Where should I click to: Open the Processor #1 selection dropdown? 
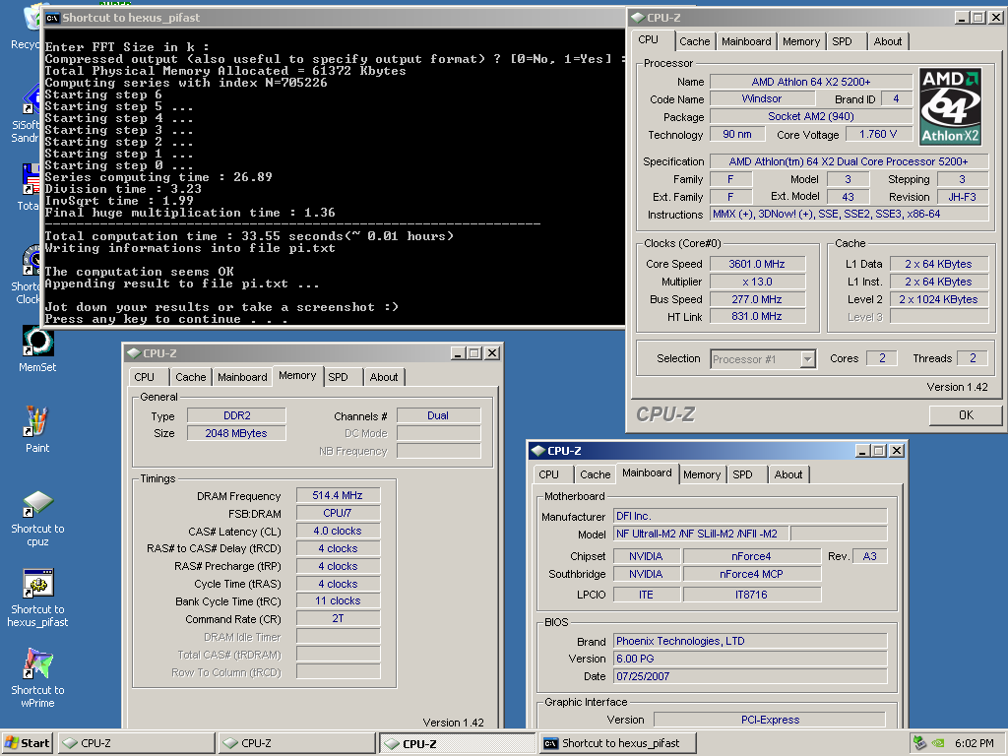pyautogui.click(x=808, y=359)
